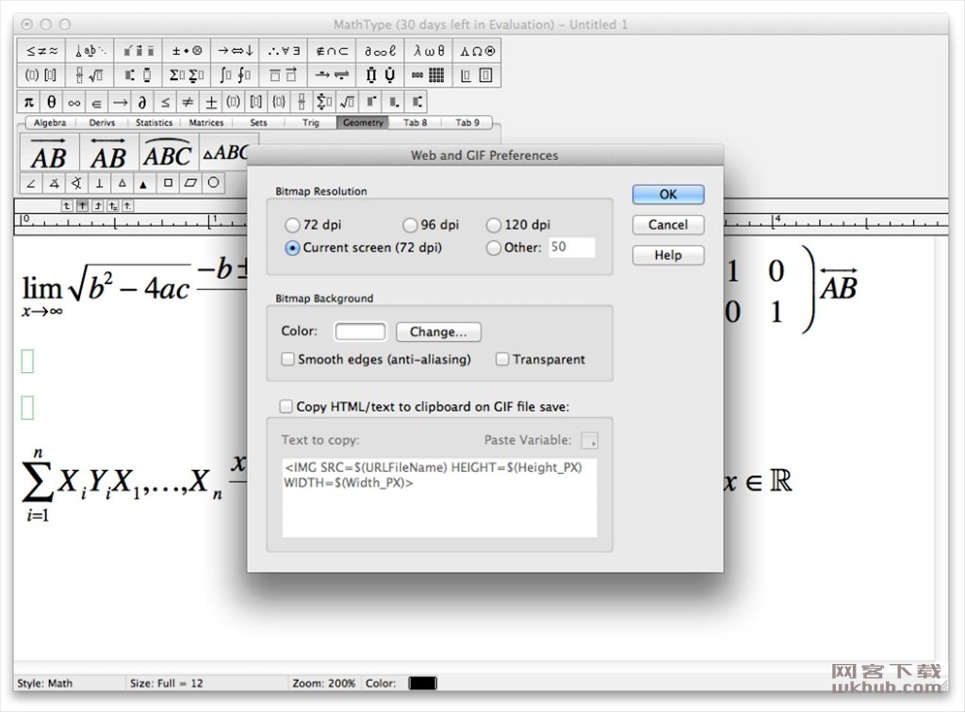Insert the perpendicular symbol from Geometry tab
This screenshot has height=712, width=965.
(x=99, y=184)
